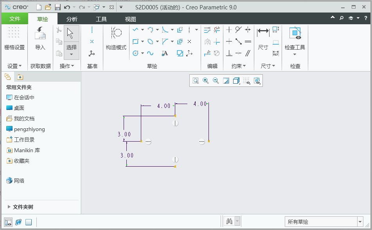Activate the Text tool in the sketch group

[165, 53]
